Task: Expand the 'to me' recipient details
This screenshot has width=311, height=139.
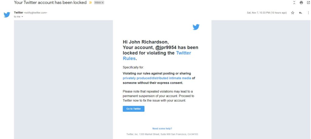Action: (22, 17)
